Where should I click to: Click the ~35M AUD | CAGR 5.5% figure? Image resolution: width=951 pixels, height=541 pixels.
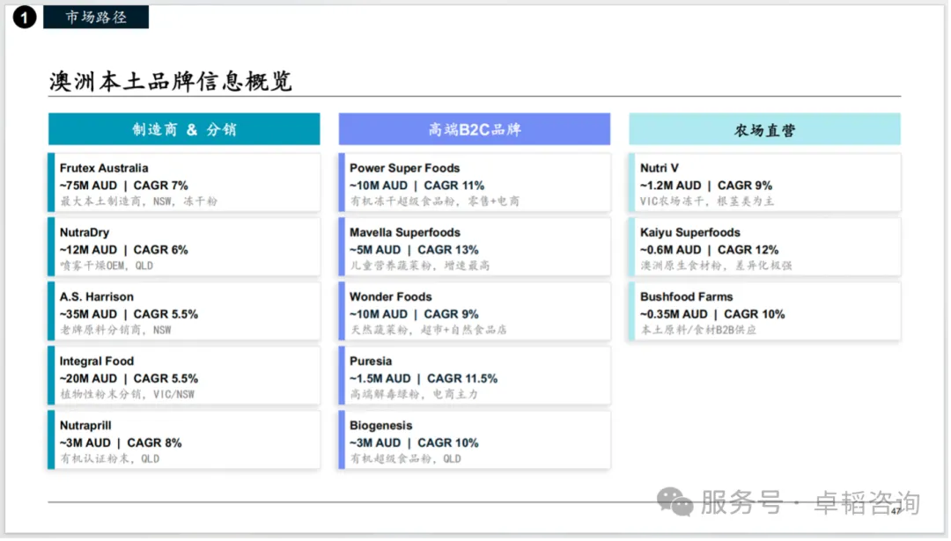tap(129, 314)
